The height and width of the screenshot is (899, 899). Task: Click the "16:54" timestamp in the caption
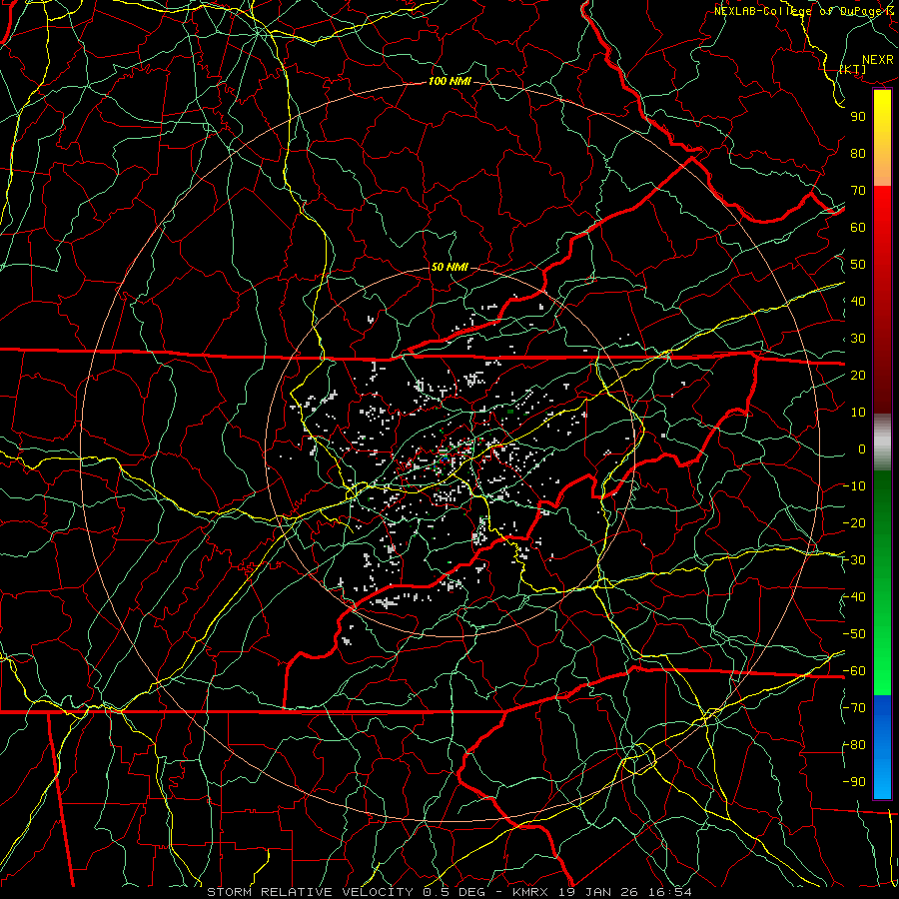672,892
